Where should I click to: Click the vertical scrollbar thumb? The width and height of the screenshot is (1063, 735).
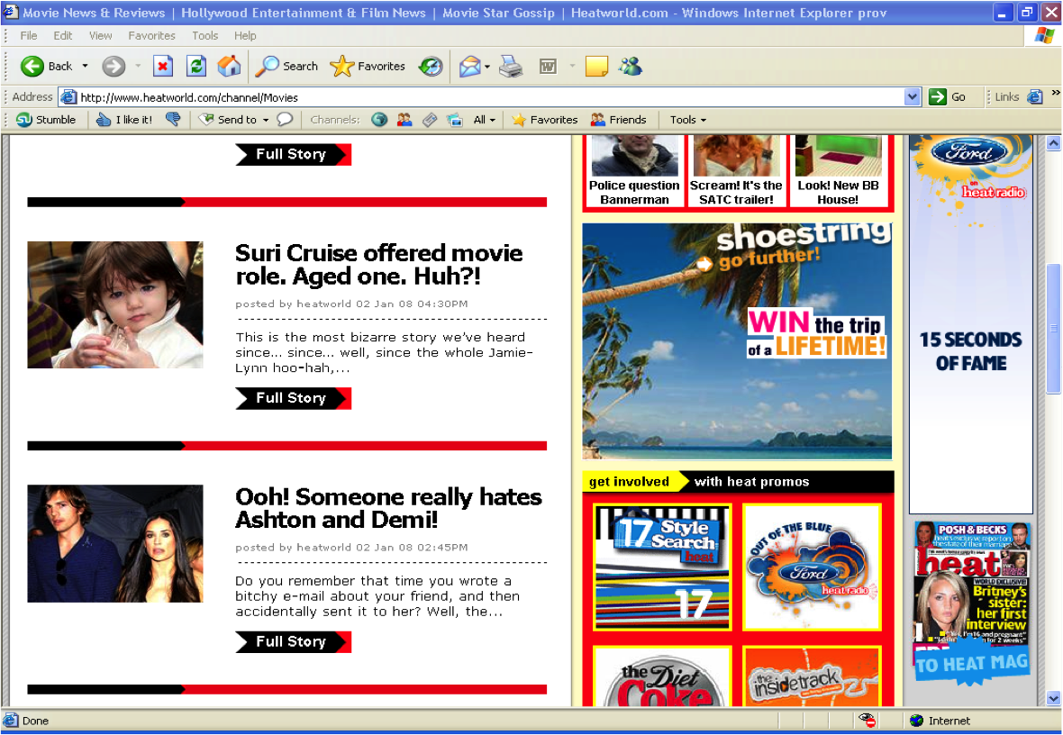point(1053,328)
